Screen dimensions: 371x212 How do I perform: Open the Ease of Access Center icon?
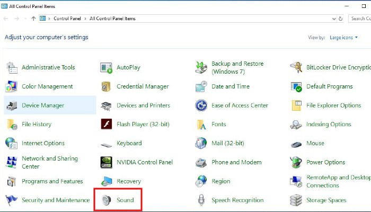point(201,105)
